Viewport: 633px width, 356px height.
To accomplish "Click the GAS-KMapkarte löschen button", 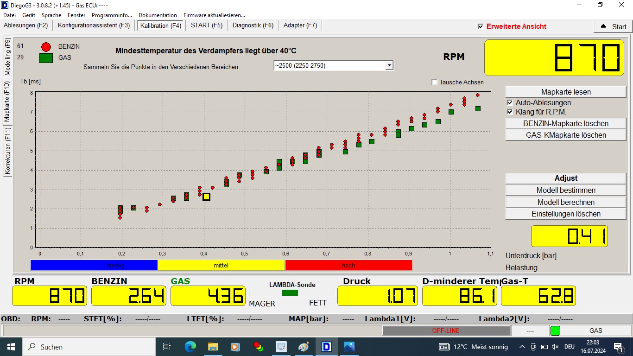I will (x=566, y=135).
